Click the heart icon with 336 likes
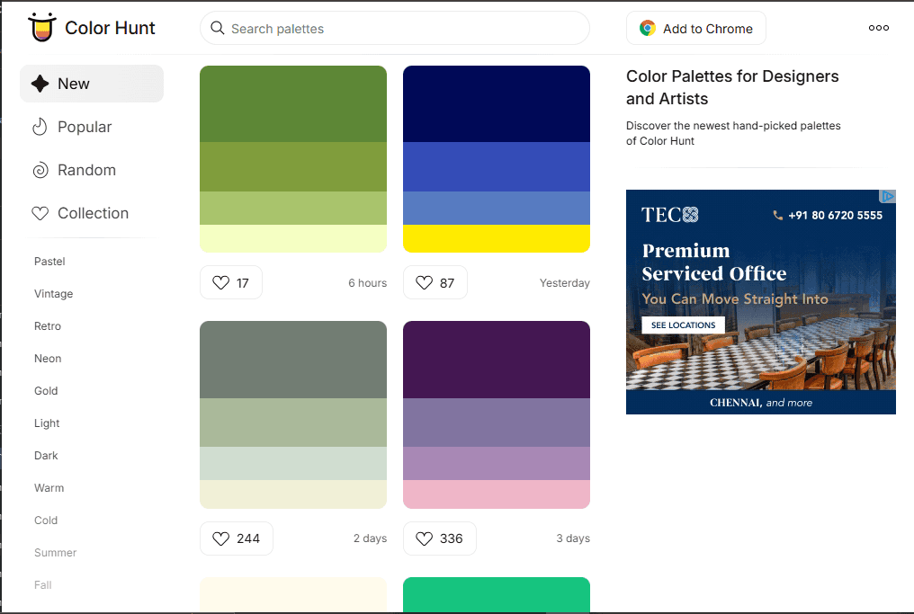Viewport: 914px width, 614px height. (424, 538)
